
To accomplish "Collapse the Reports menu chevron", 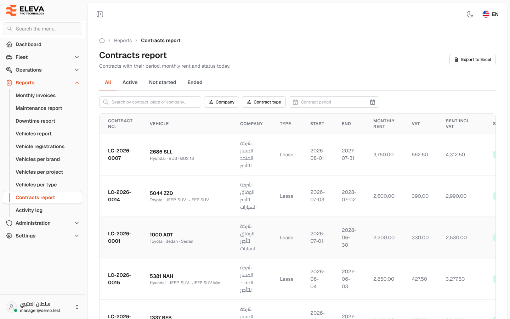I will [x=77, y=83].
